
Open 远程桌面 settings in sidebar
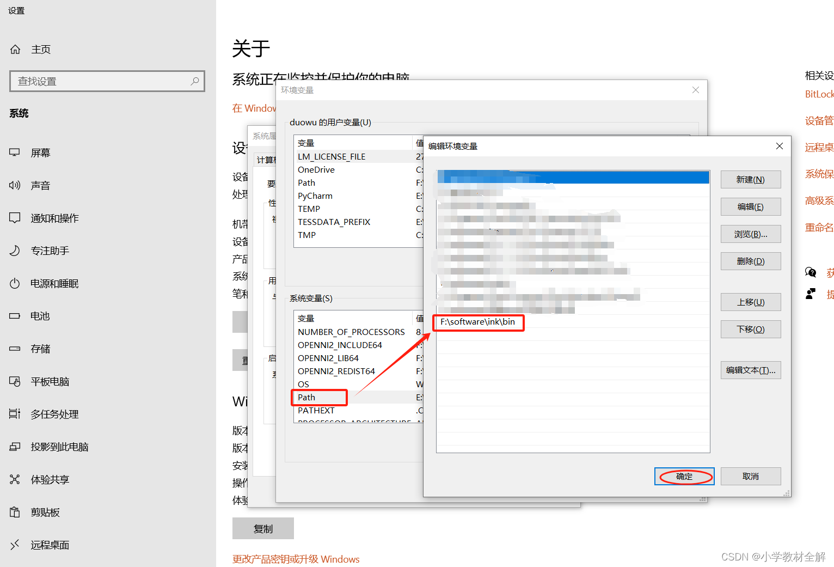pyautogui.click(x=50, y=545)
